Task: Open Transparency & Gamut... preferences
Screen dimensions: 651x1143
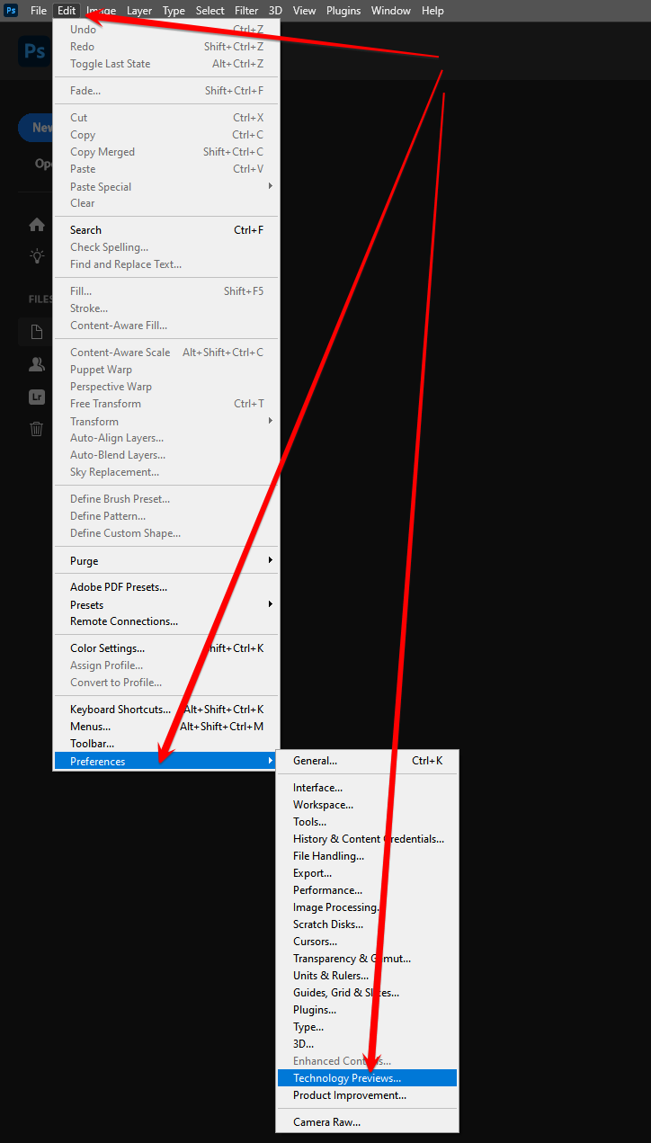Action: point(367,959)
